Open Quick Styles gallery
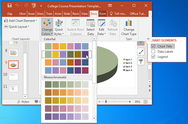Screen dimensions: 188x124 [59, 27]
